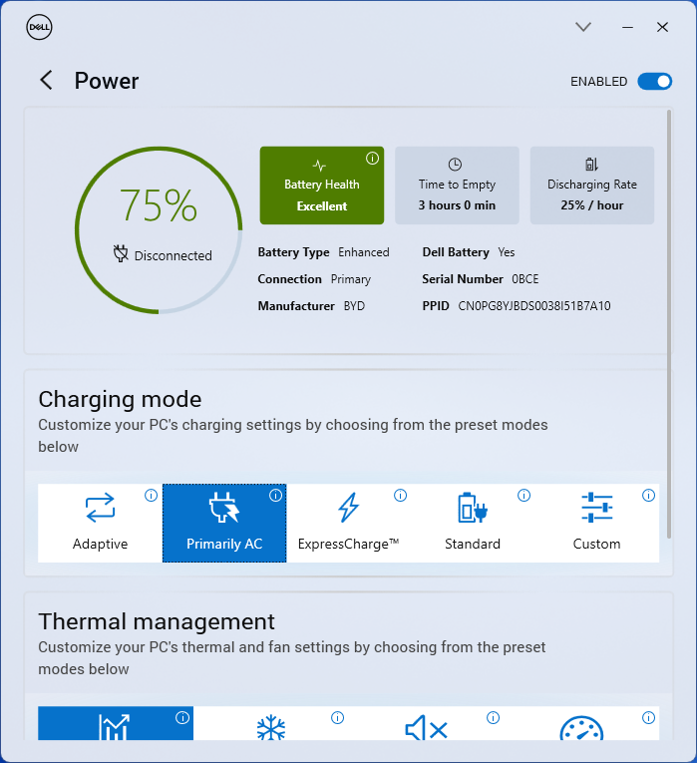Click the vertical scrollbar thumb

669,323
